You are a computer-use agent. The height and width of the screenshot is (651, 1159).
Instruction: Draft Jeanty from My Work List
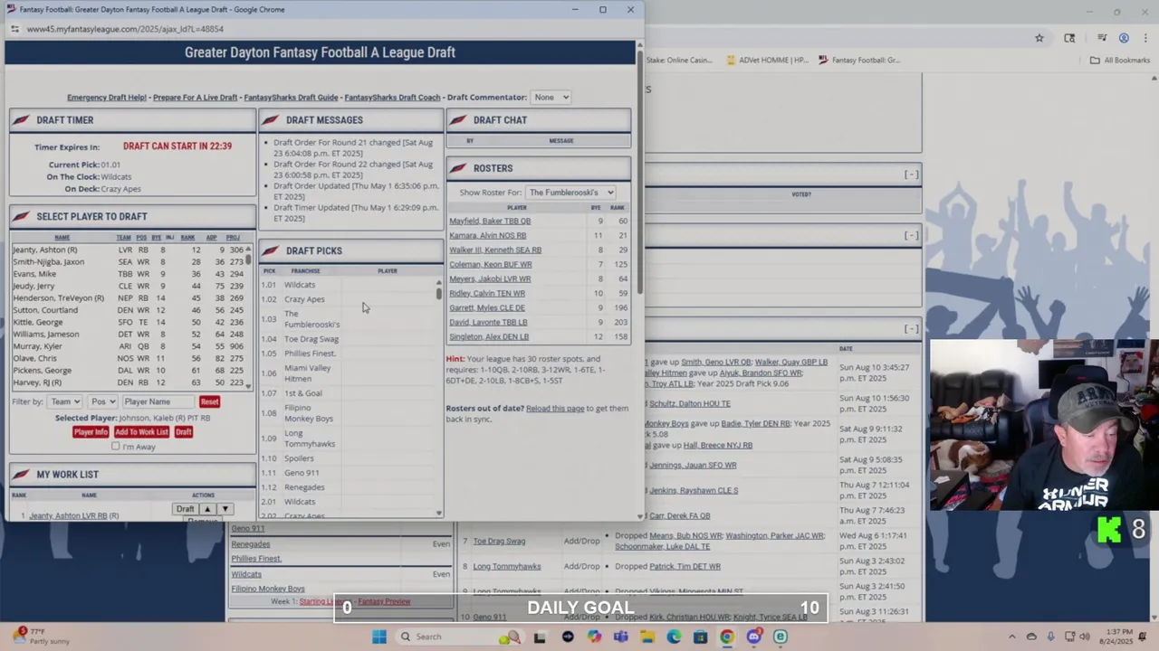click(x=185, y=509)
